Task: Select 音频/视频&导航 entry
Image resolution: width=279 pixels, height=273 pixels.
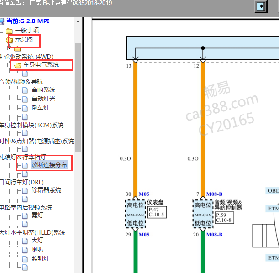Action: coord(21,82)
